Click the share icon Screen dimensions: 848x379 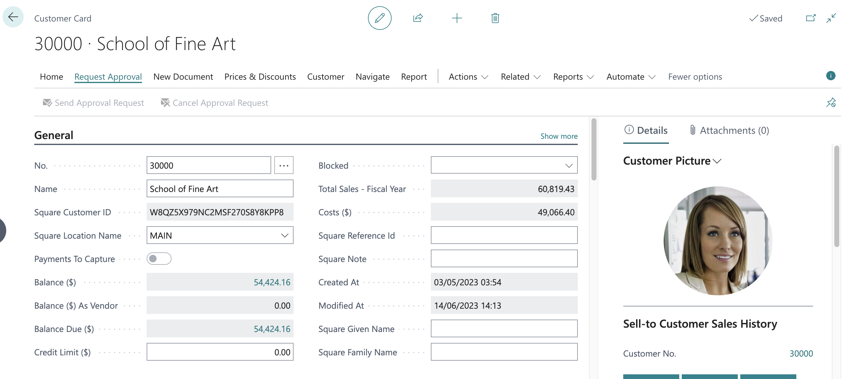pos(418,18)
